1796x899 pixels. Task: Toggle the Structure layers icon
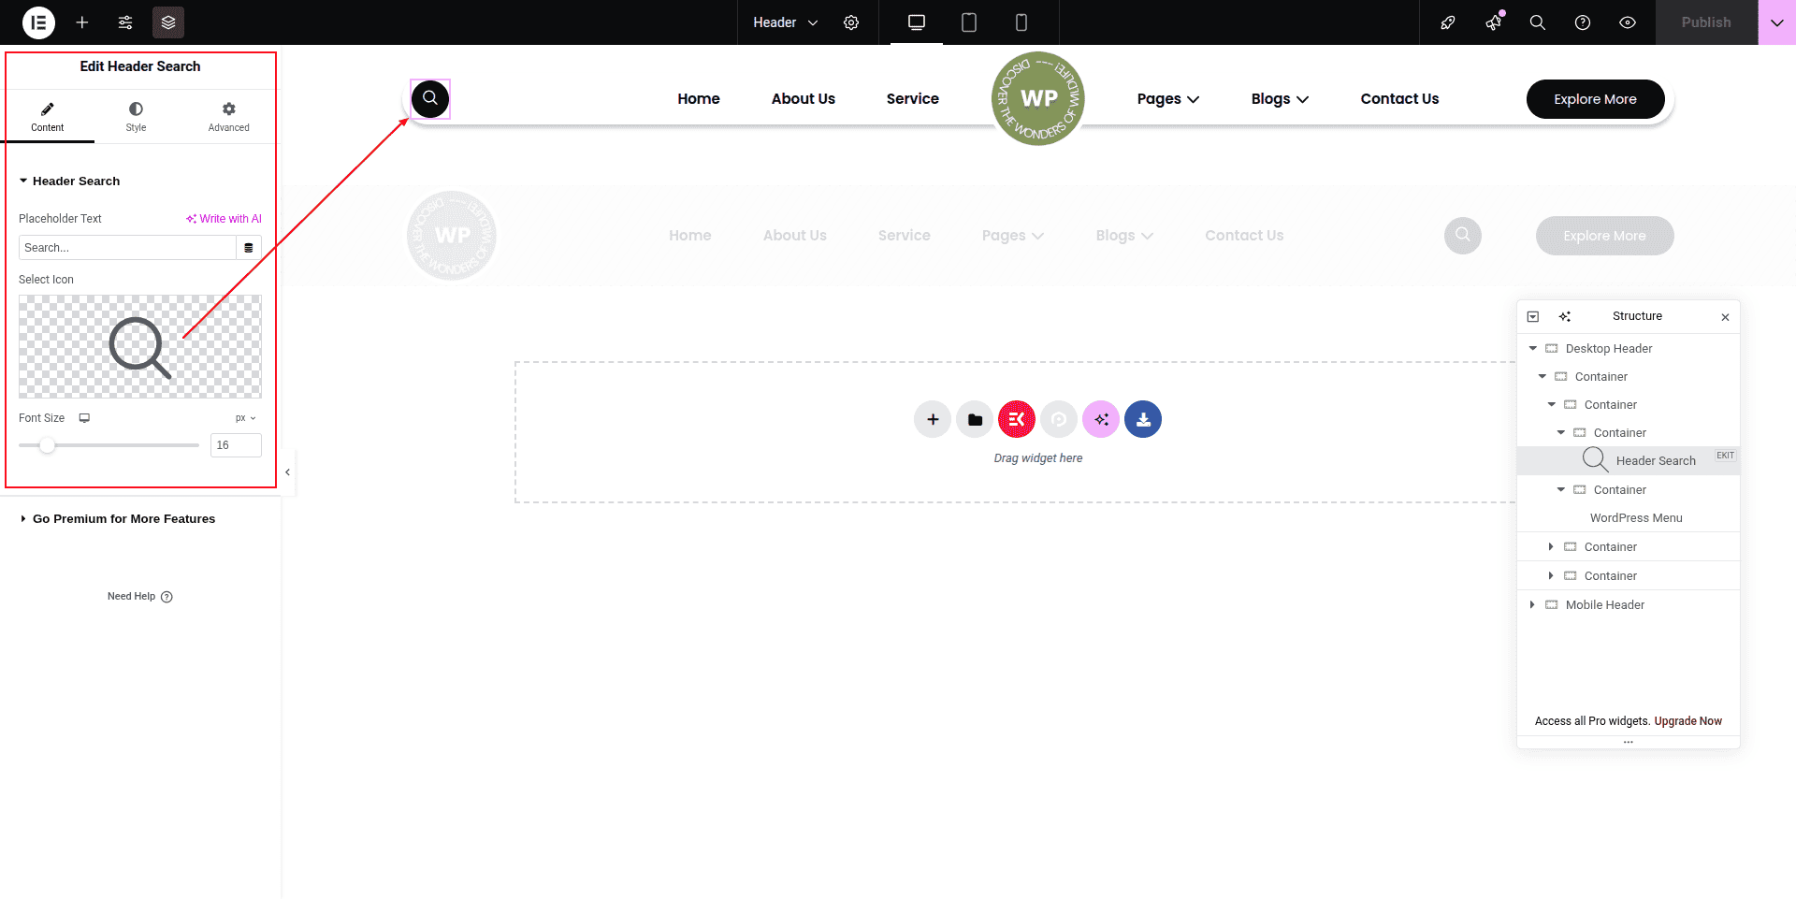[x=168, y=22]
